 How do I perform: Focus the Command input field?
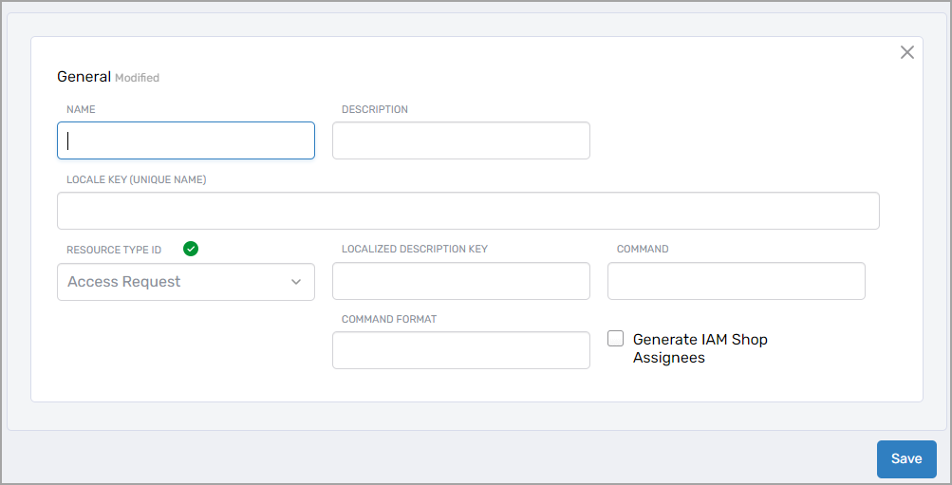[x=736, y=281]
